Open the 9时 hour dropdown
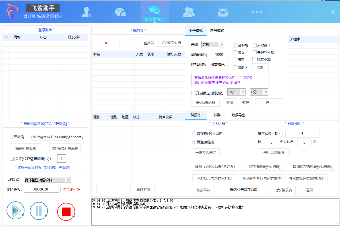Screen dimensions: 340x228 click(236, 92)
